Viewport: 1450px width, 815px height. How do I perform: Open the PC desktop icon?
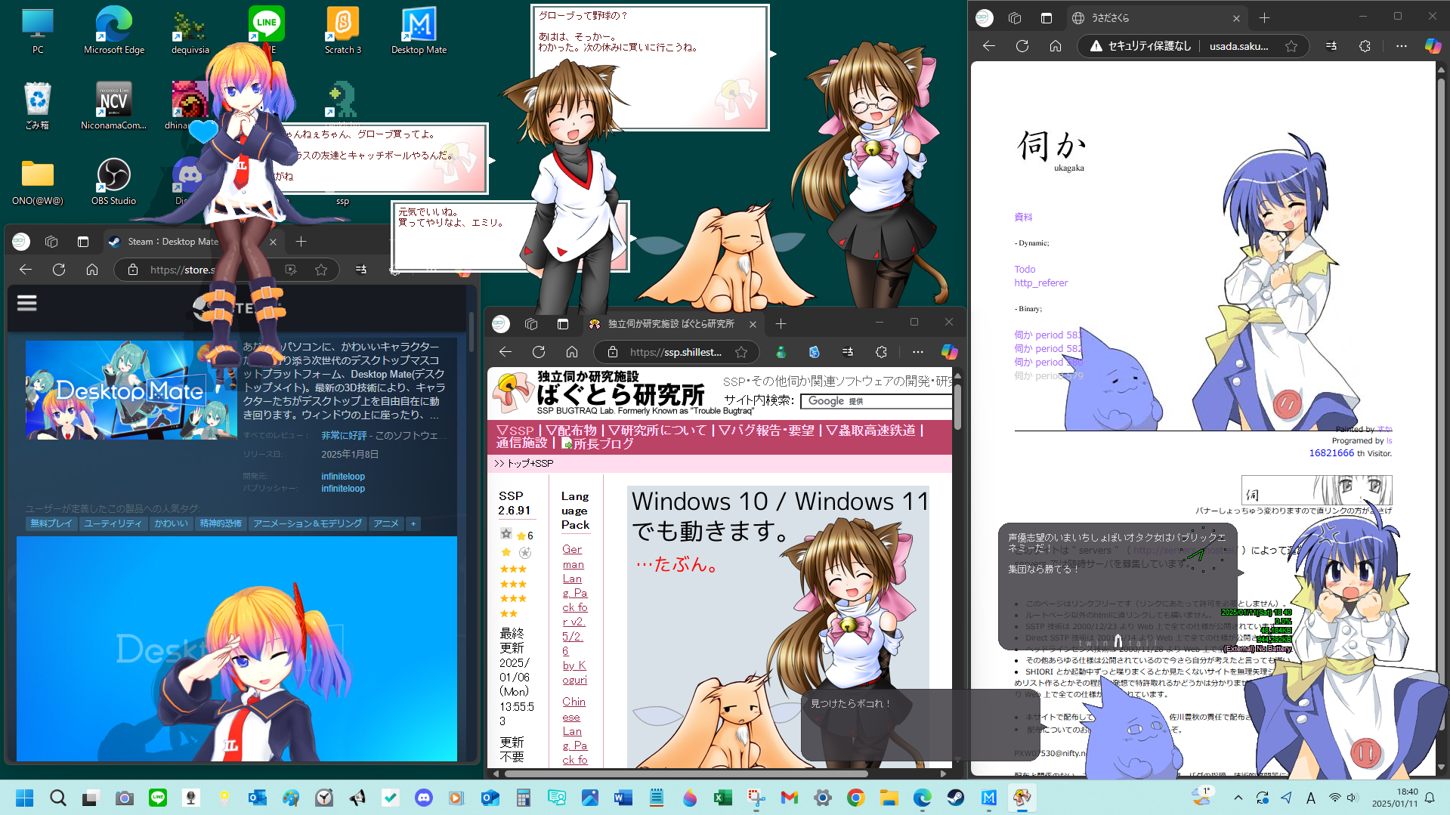click(38, 31)
